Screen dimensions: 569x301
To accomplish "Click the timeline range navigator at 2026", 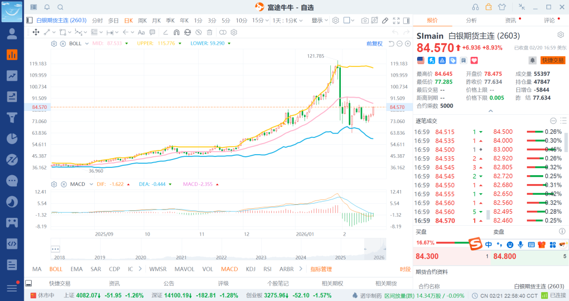I will pyautogui.click(x=378, y=257).
